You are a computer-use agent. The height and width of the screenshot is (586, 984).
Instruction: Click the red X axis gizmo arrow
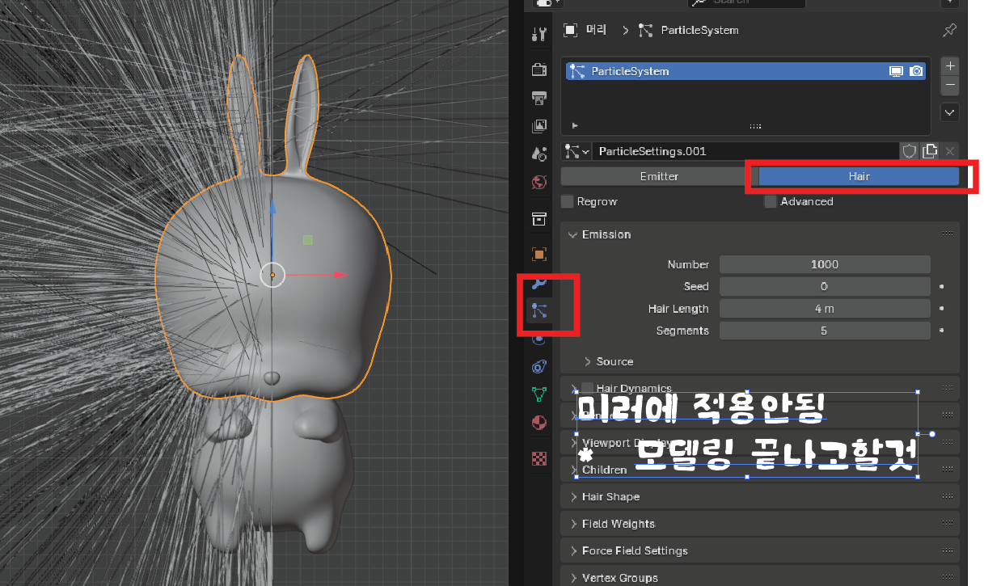click(340, 275)
